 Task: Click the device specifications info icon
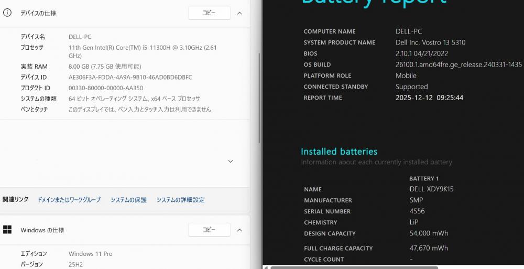pyautogui.click(x=7, y=13)
